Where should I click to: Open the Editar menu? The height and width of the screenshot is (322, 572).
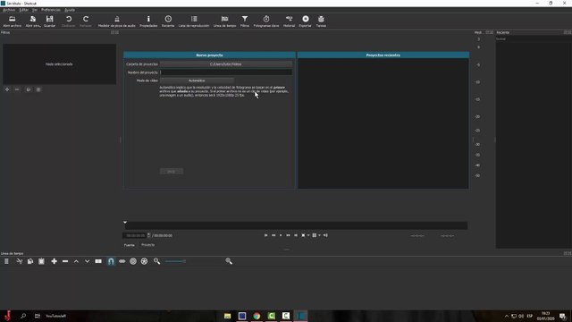[24, 10]
